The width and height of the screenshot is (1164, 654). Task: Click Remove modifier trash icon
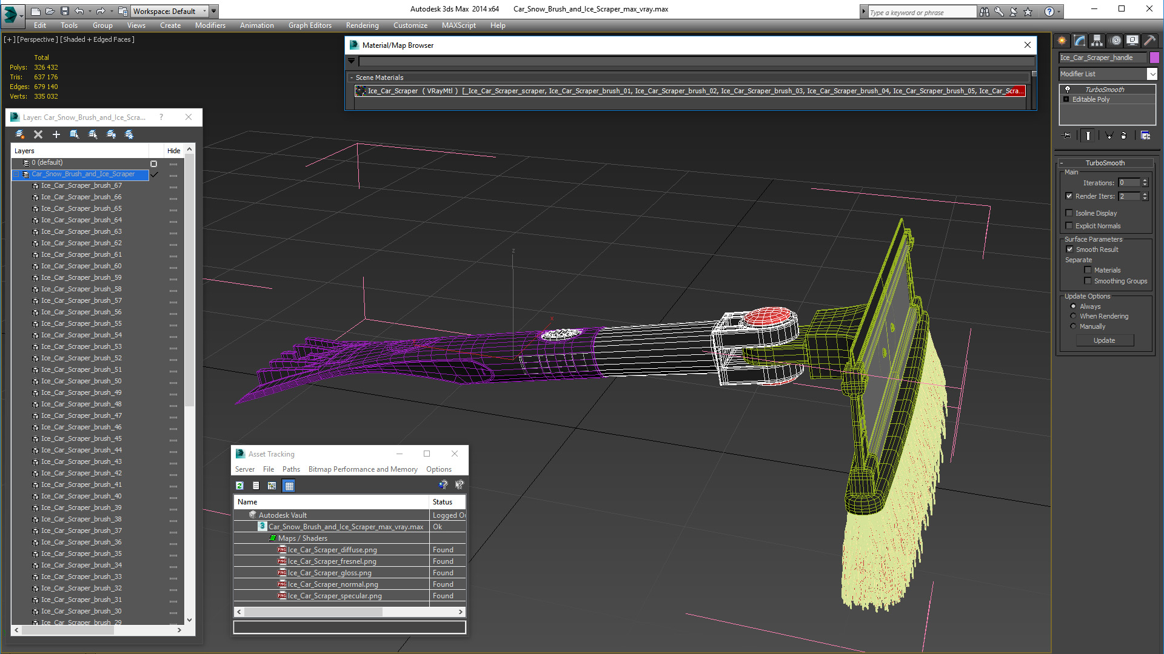tap(1123, 136)
